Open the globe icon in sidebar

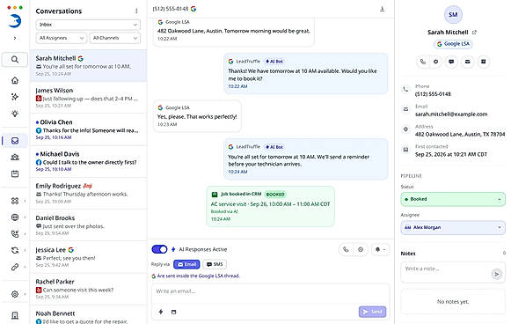tap(15, 217)
